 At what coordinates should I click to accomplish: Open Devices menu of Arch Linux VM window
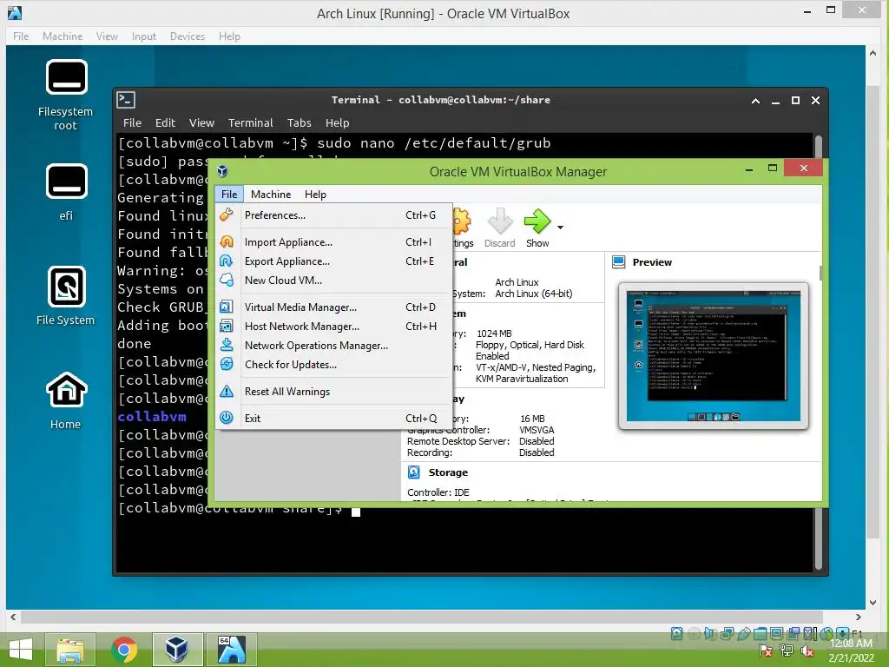188,36
